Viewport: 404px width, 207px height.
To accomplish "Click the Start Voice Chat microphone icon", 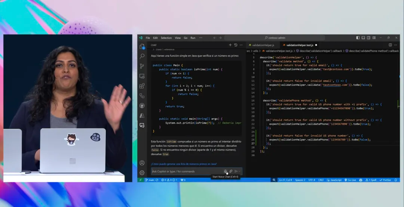I will click(226, 171).
